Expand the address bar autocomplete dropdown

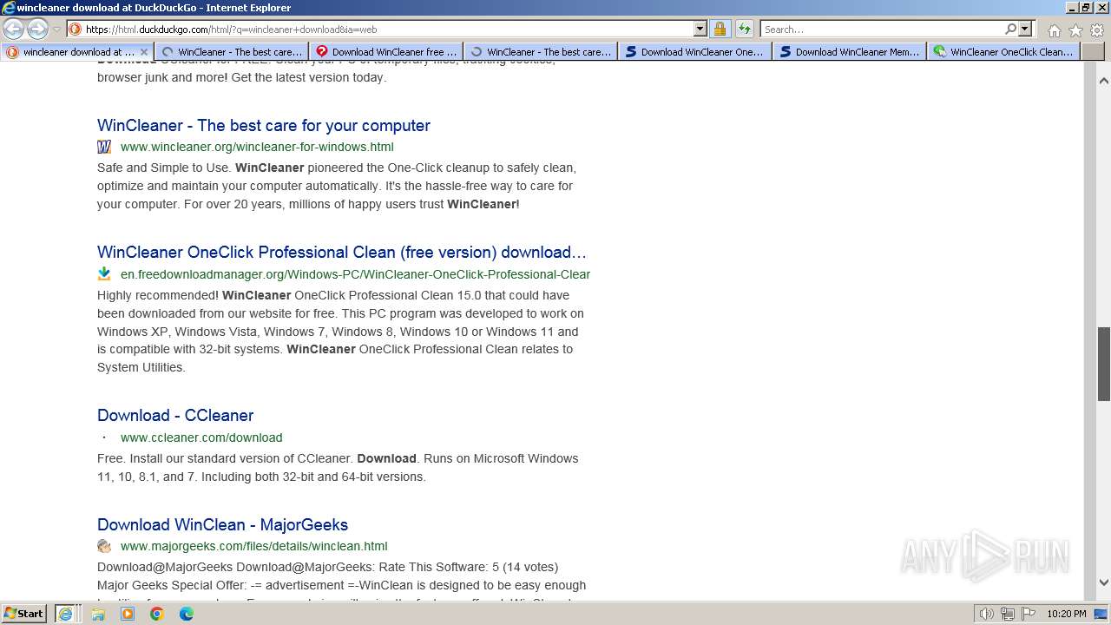coord(700,30)
